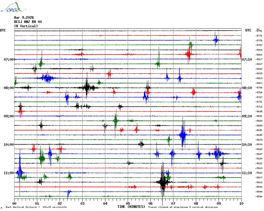This screenshot has width=264, height=211.
Task: Select the 11:00 time label on left axis
Action: (x=9, y=173)
